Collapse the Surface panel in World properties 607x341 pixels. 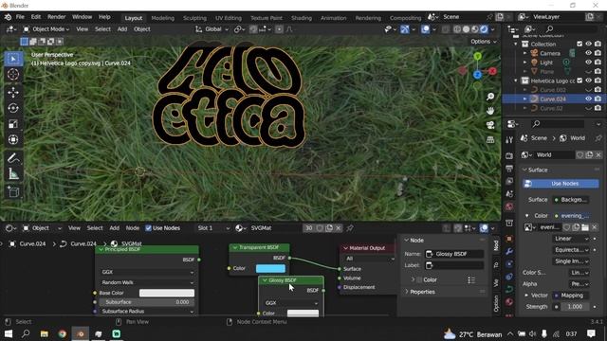coord(538,170)
